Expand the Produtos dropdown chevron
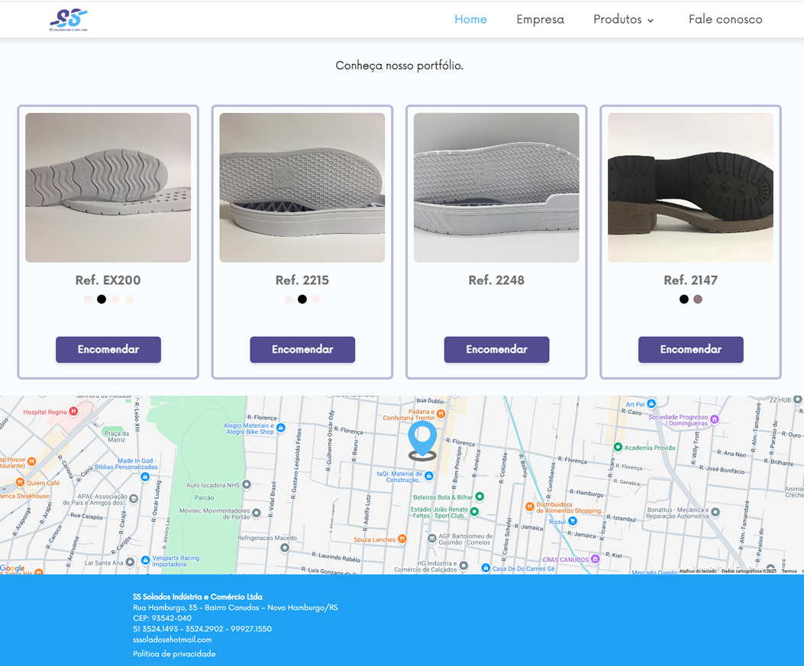 click(651, 21)
